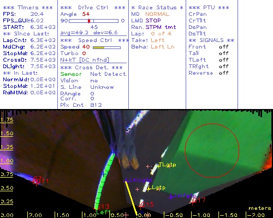
Task: Click the red G15 marker
Action: (147, 204)
